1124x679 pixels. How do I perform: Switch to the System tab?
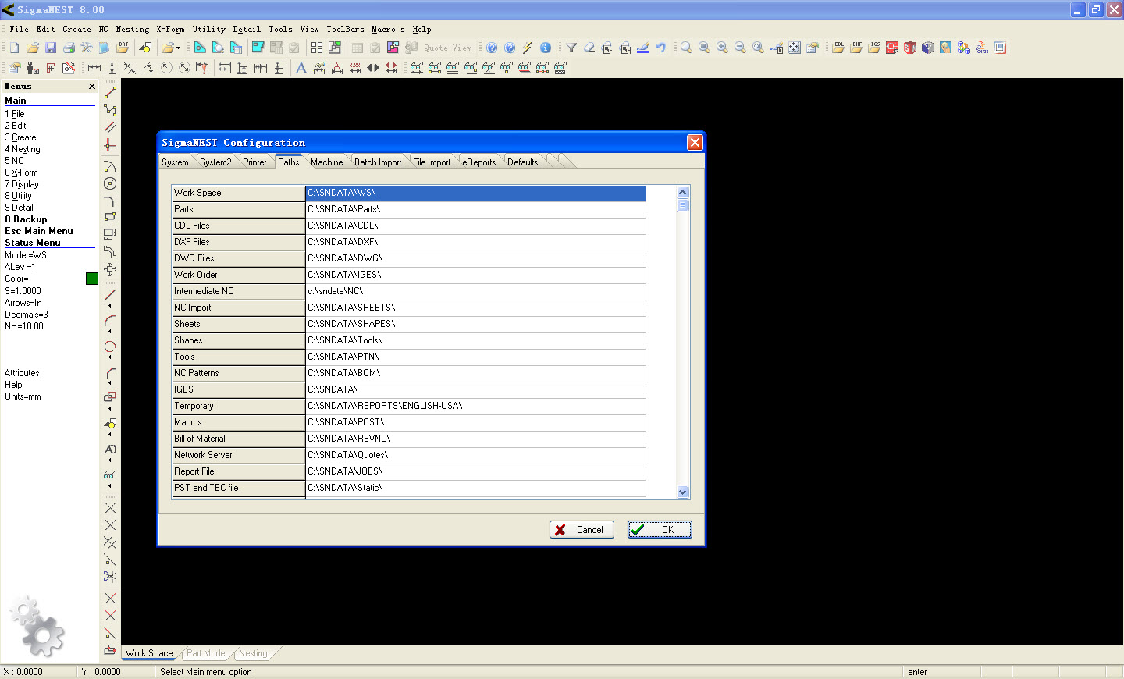175,162
